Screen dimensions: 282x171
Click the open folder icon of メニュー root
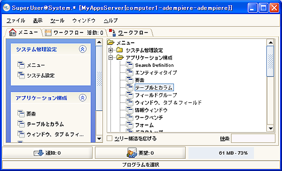111,42
